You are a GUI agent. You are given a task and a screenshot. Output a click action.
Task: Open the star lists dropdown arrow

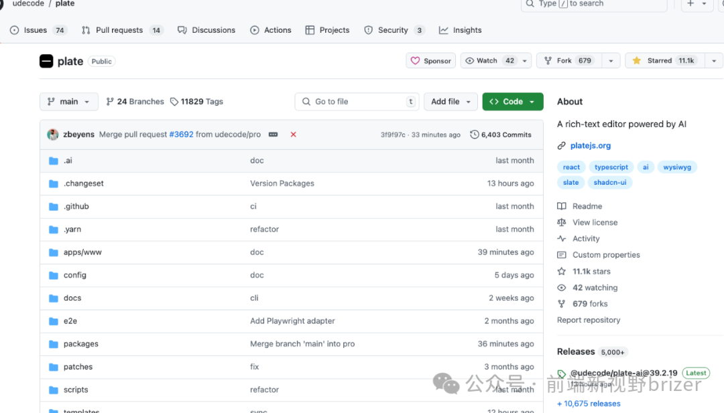tap(714, 61)
